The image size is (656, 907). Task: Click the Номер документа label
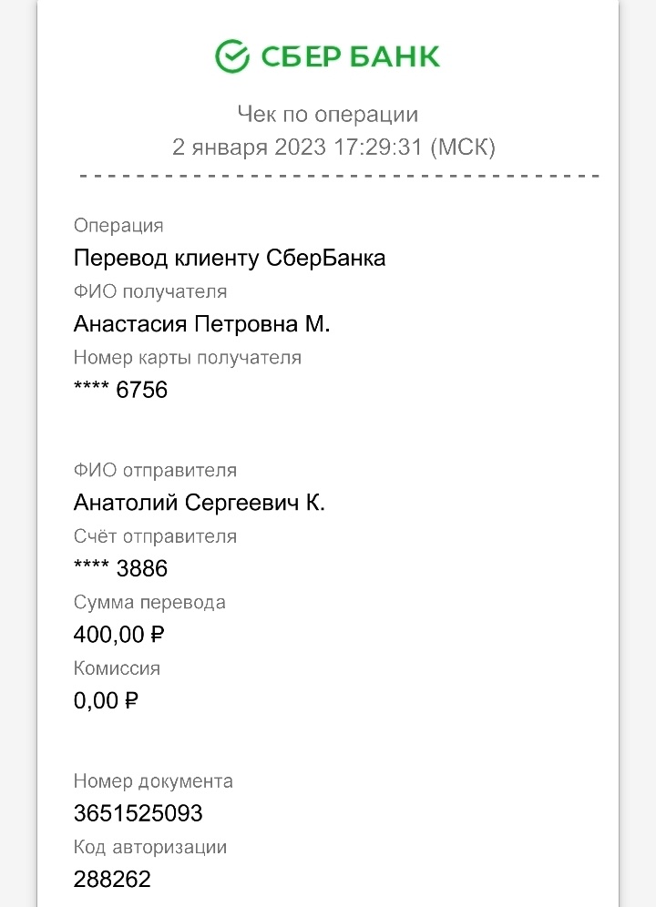click(x=153, y=781)
